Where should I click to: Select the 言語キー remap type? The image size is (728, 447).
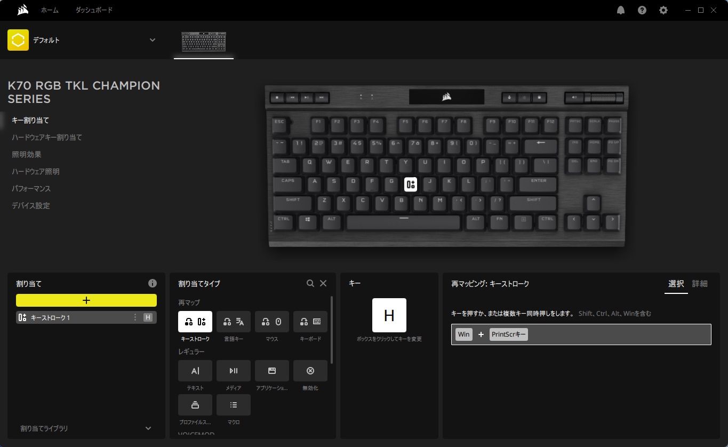(x=234, y=322)
